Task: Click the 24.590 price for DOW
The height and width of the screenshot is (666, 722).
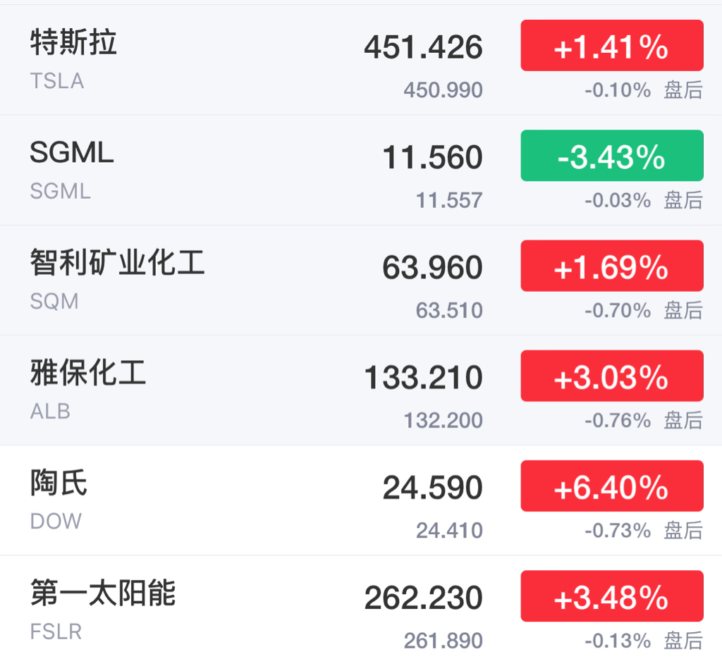Action: [432, 488]
